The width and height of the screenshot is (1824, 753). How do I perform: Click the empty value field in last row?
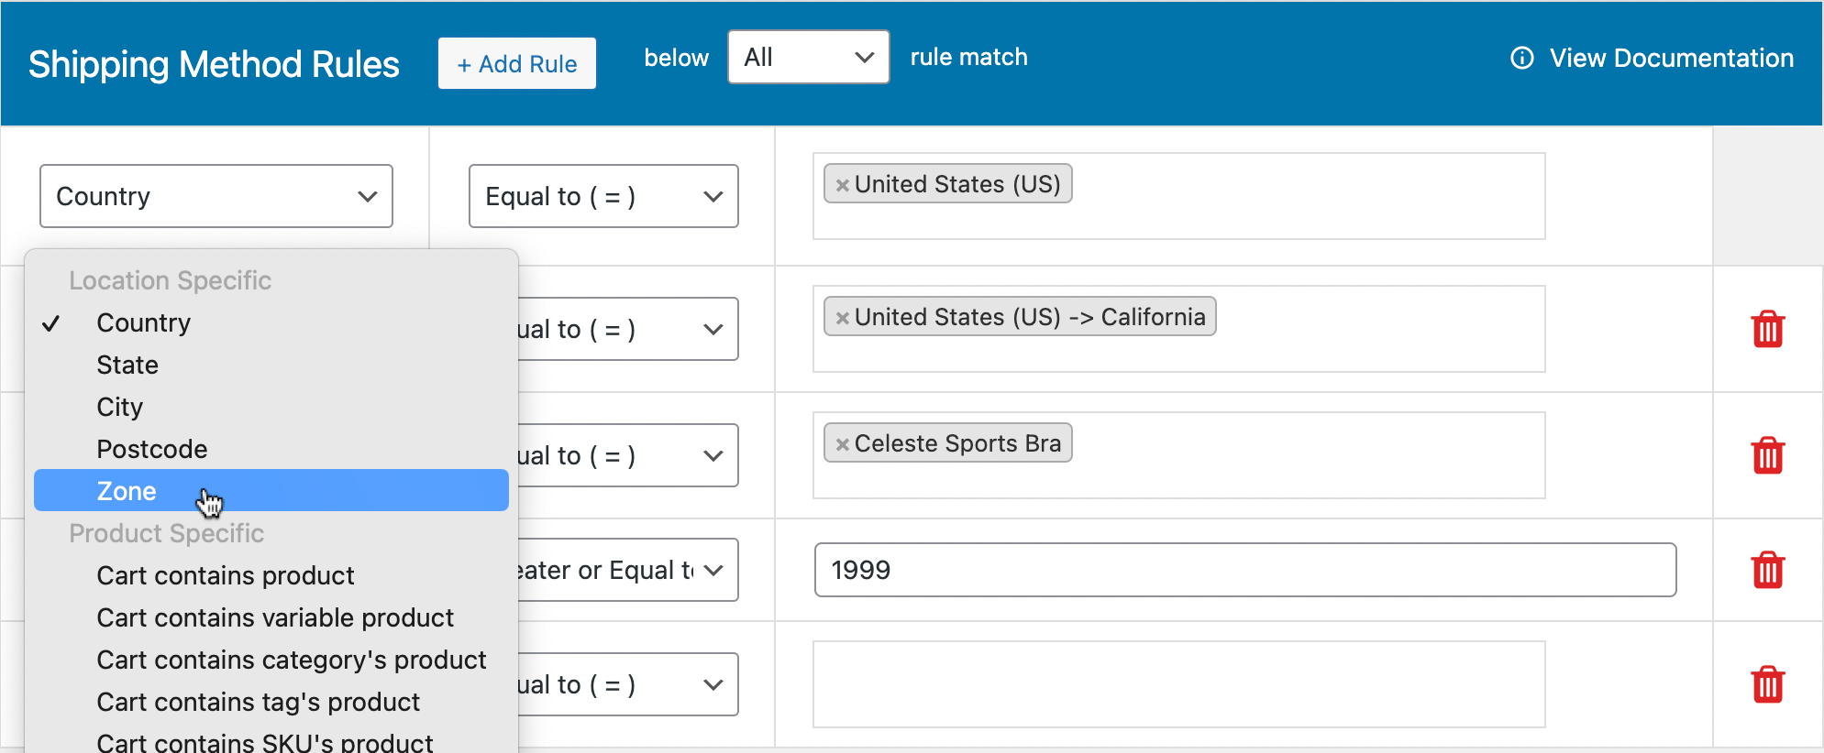pos(1179,684)
